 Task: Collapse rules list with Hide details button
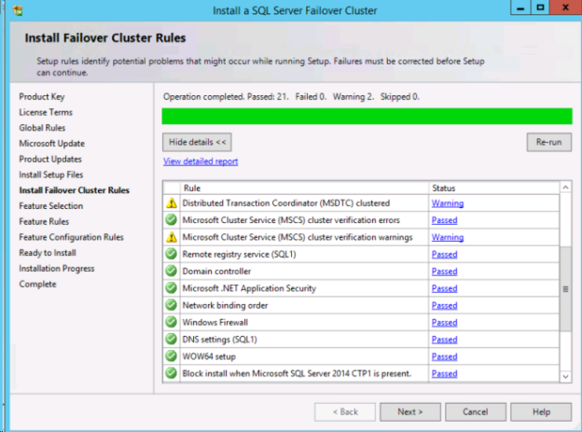point(197,142)
